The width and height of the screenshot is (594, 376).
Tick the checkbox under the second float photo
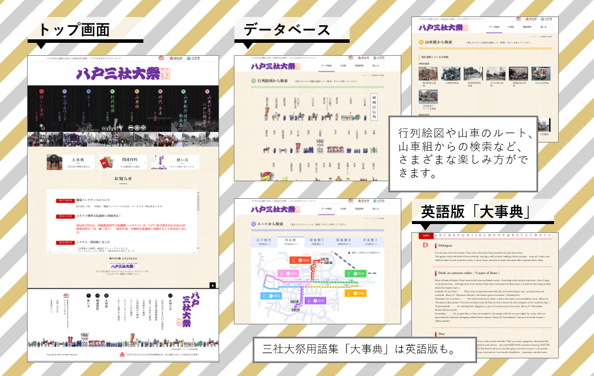click(443, 83)
